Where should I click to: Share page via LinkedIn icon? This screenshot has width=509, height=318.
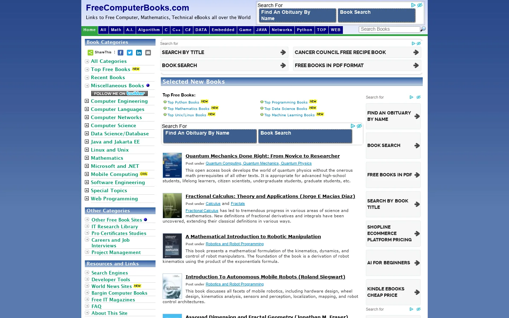(139, 53)
